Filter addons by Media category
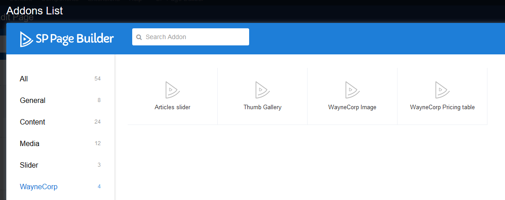This screenshot has height=200, width=505. click(30, 143)
